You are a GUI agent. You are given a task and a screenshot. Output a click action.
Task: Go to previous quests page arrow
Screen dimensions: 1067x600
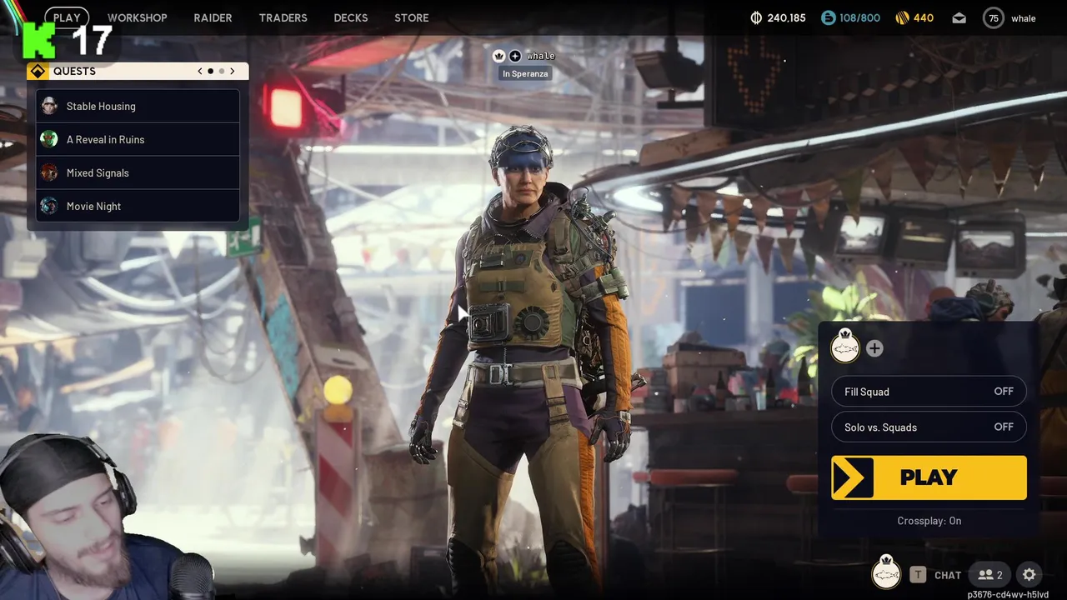[x=200, y=71]
